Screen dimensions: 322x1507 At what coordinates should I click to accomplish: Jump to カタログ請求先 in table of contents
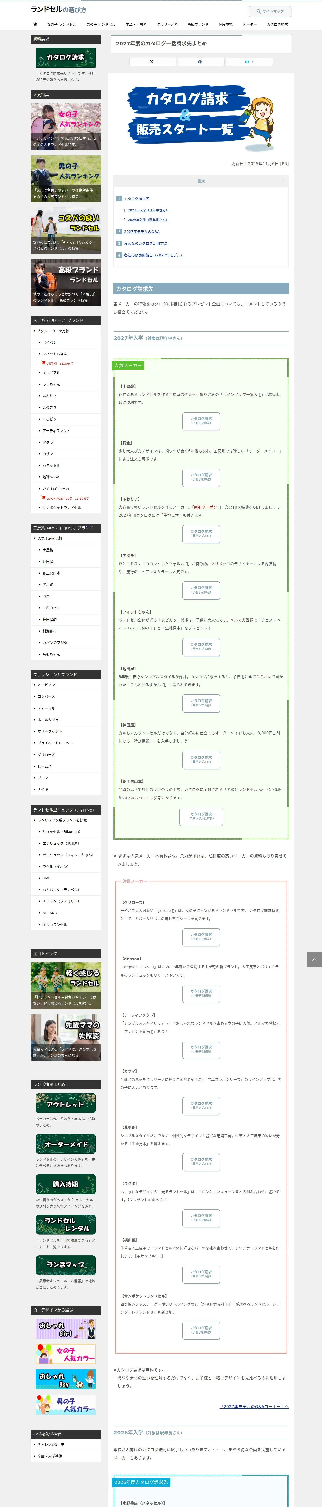tap(137, 199)
